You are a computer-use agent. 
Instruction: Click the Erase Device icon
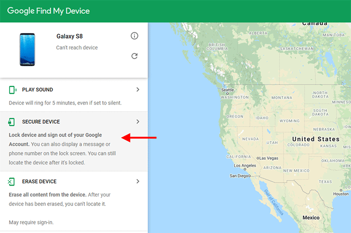tap(11, 181)
